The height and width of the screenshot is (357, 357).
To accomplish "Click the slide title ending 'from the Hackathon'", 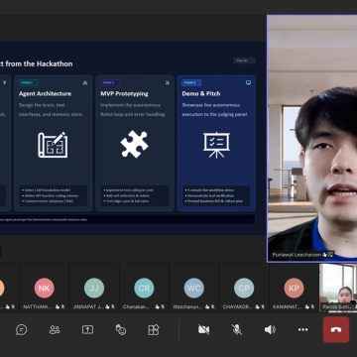I will 36,63.
